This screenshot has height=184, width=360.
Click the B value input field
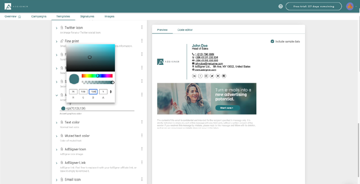click(x=93, y=92)
